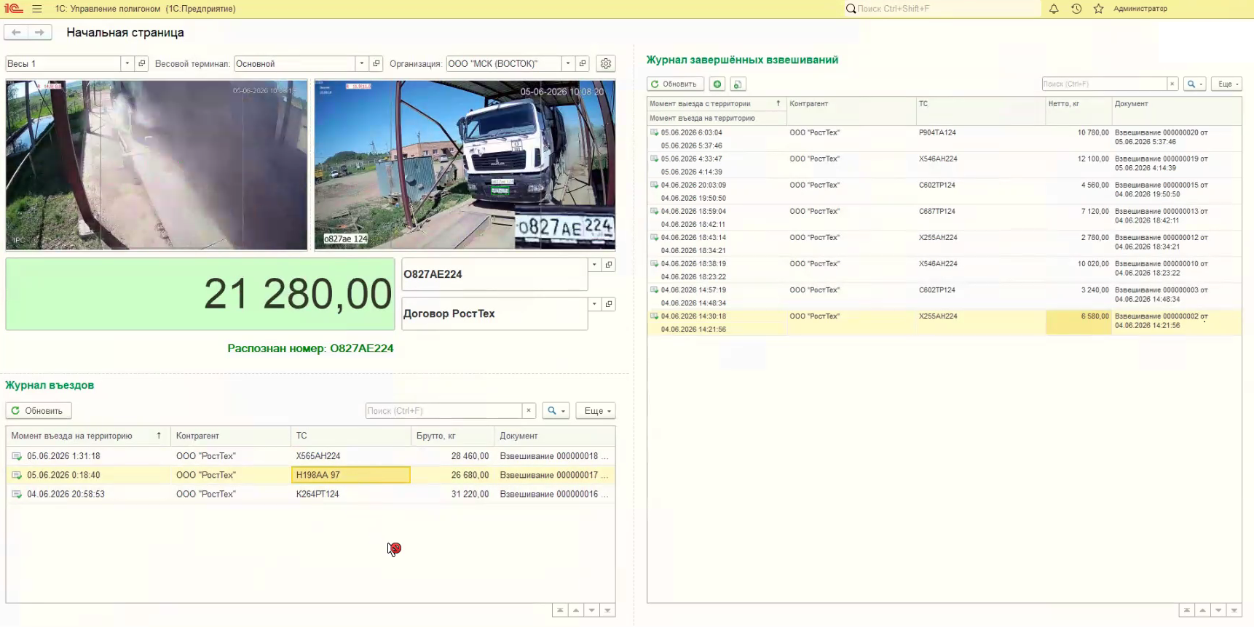This screenshot has height=627, width=1254.
Task: Open the history clock icon
Action: (x=1076, y=9)
